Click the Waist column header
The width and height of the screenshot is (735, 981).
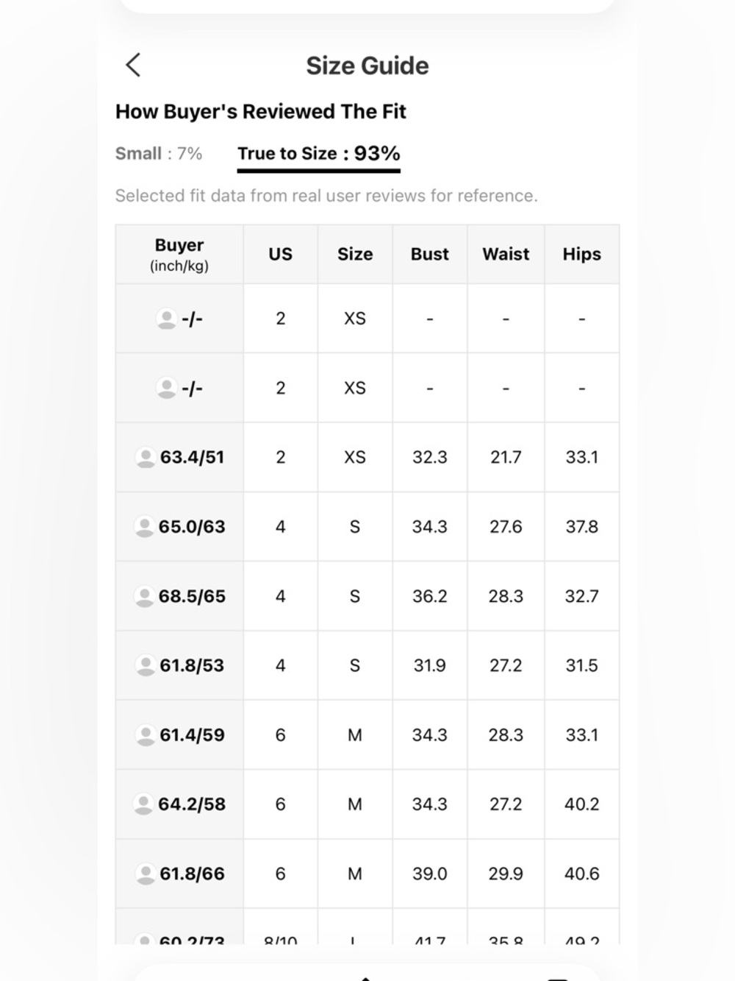pyautogui.click(x=506, y=254)
